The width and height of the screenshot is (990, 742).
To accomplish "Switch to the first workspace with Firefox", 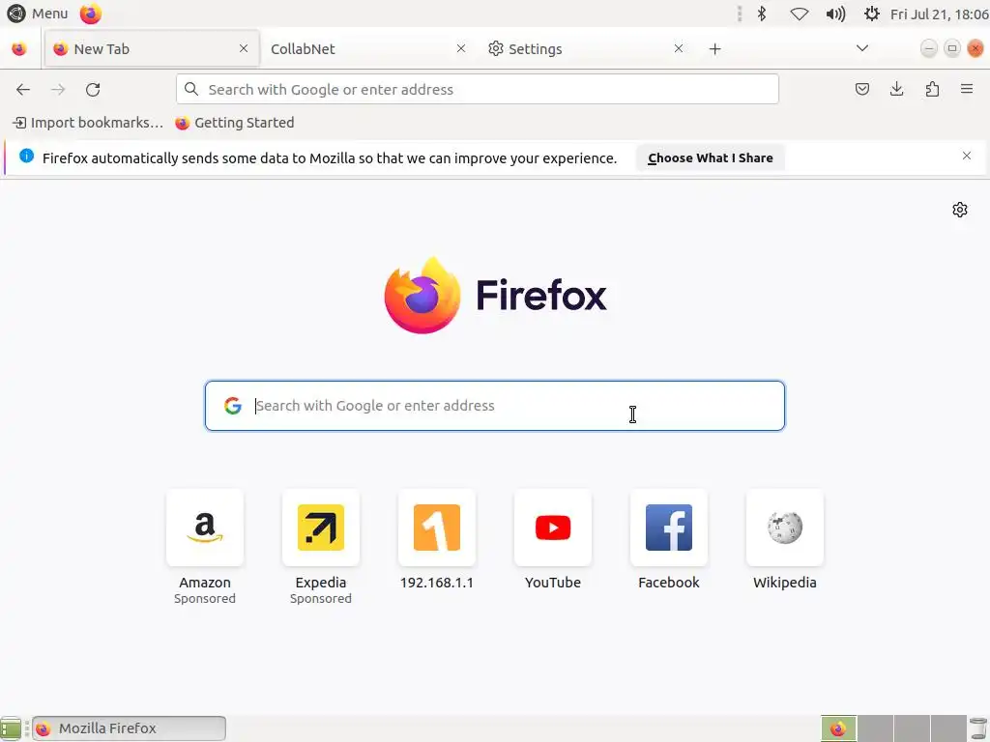I will coord(838,728).
